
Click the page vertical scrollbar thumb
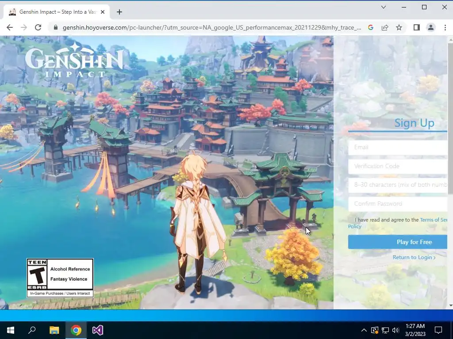click(x=450, y=118)
